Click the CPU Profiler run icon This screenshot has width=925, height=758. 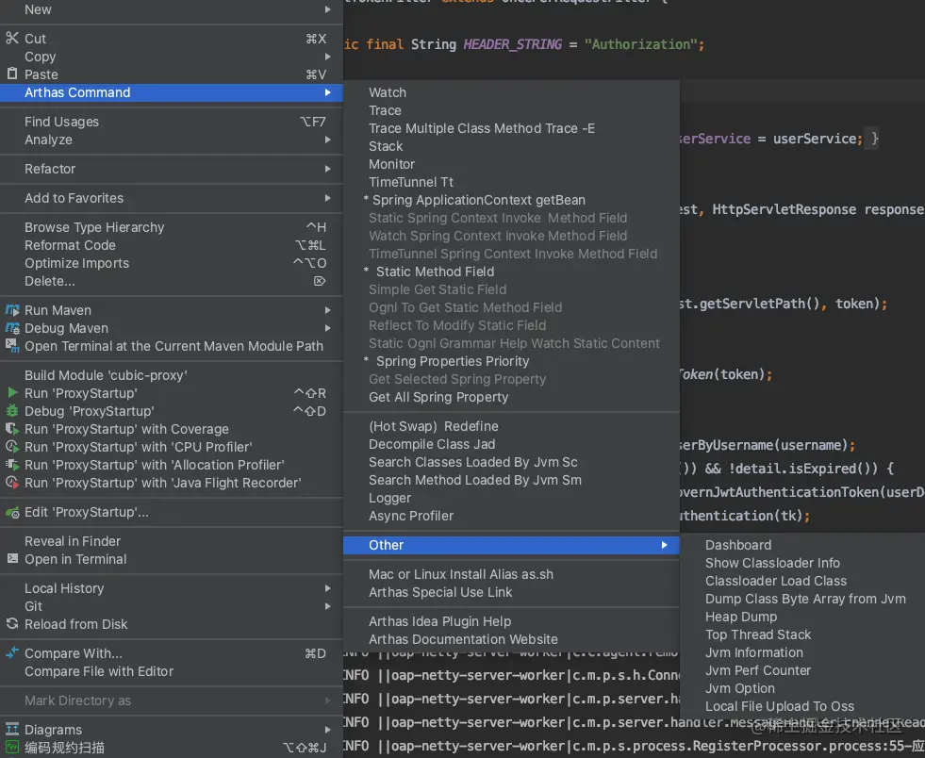pos(12,447)
